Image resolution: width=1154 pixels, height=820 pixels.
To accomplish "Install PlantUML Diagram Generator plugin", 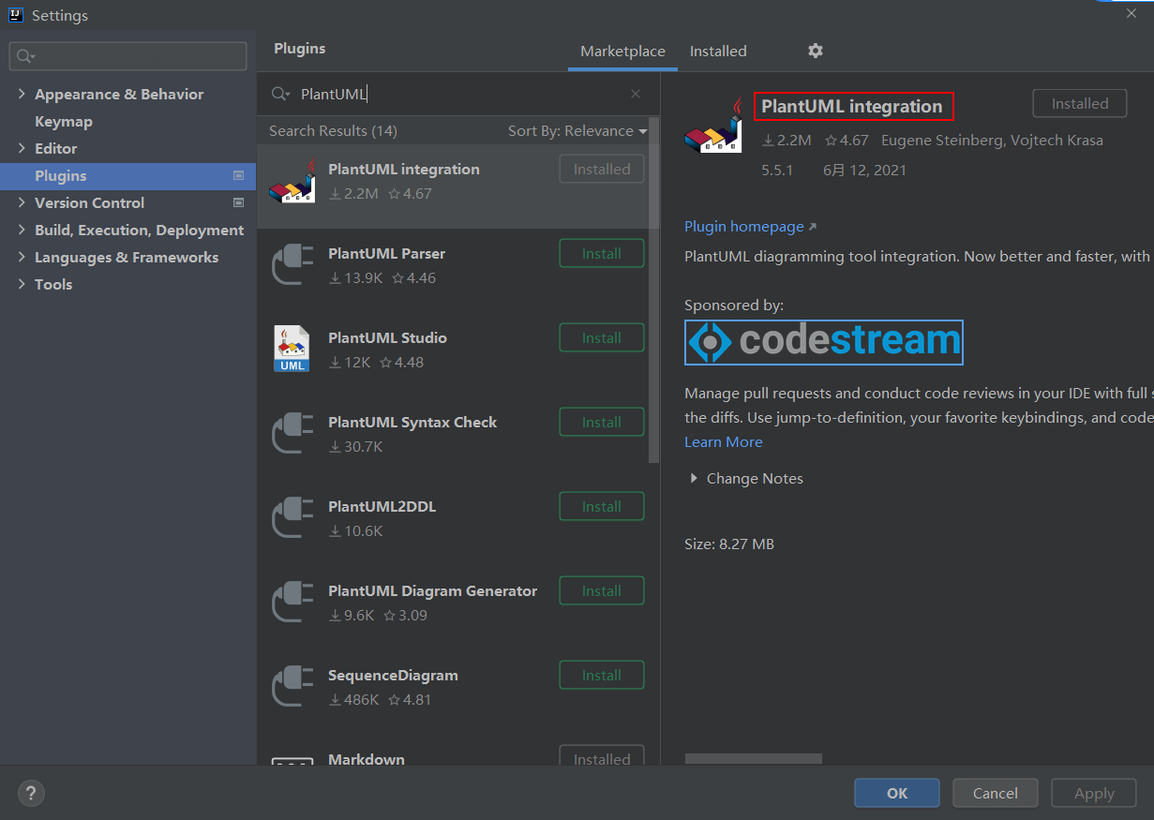I will (602, 590).
